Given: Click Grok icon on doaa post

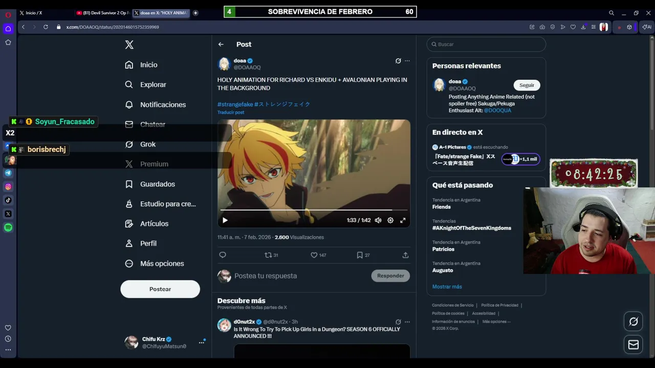Looking at the screenshot, I should pos(398,61).
